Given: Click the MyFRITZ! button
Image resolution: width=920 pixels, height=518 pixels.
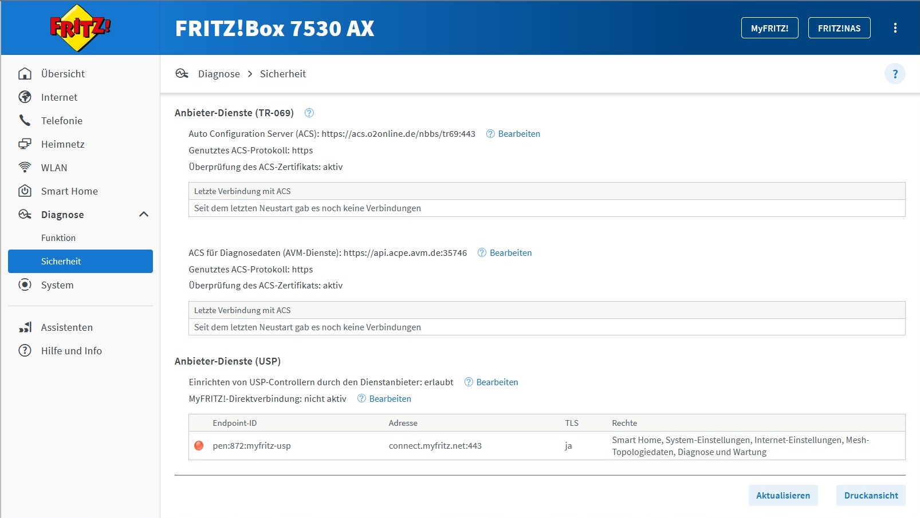Looking at the screenshot, I should 769,28.
